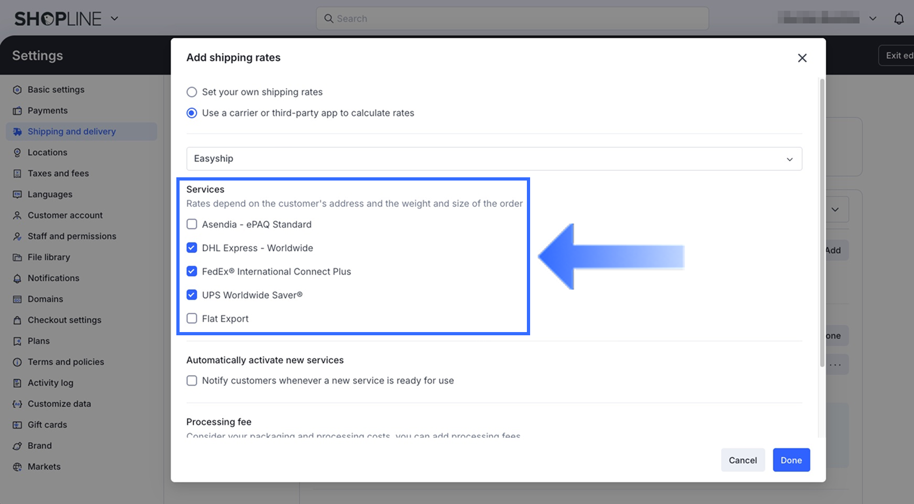Select Set your own shipping rates
This screenshot has width=914, height=504.
pos(192,92)
